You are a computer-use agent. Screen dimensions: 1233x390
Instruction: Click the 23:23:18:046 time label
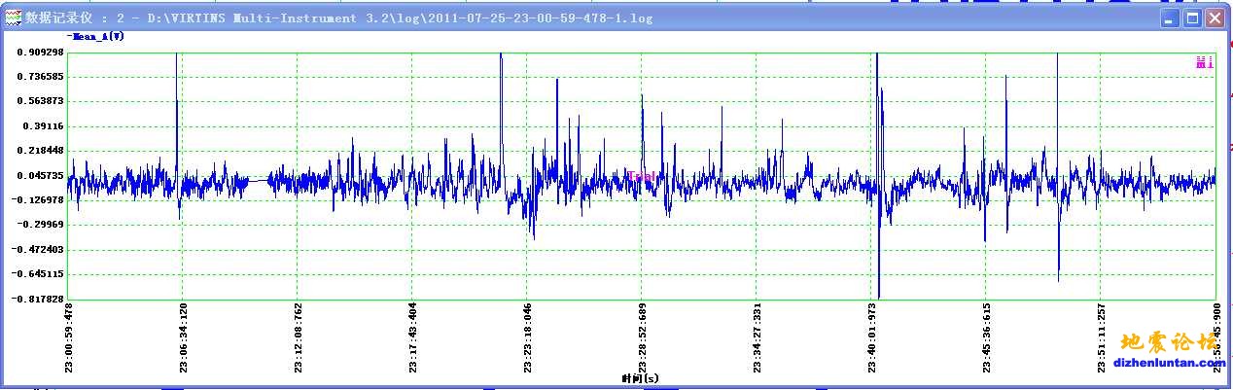tap(527, 337)
